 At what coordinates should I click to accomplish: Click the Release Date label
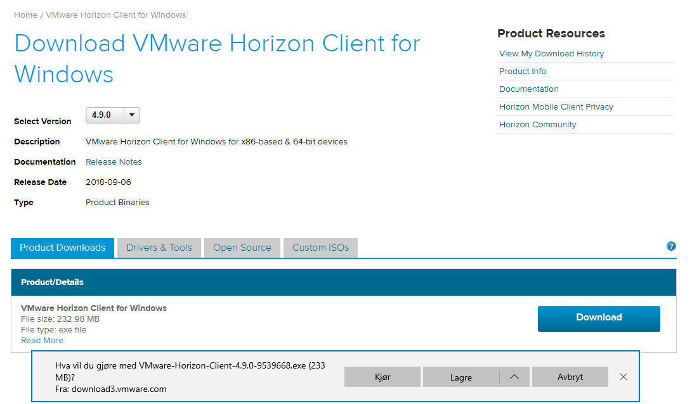[x=40, y=182]
